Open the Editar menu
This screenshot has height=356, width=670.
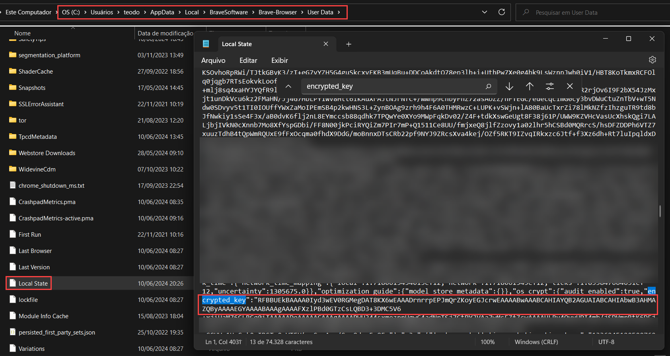(x=248, y=60)
